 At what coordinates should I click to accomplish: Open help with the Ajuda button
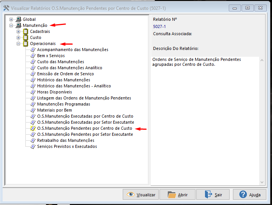coord(250,195)
